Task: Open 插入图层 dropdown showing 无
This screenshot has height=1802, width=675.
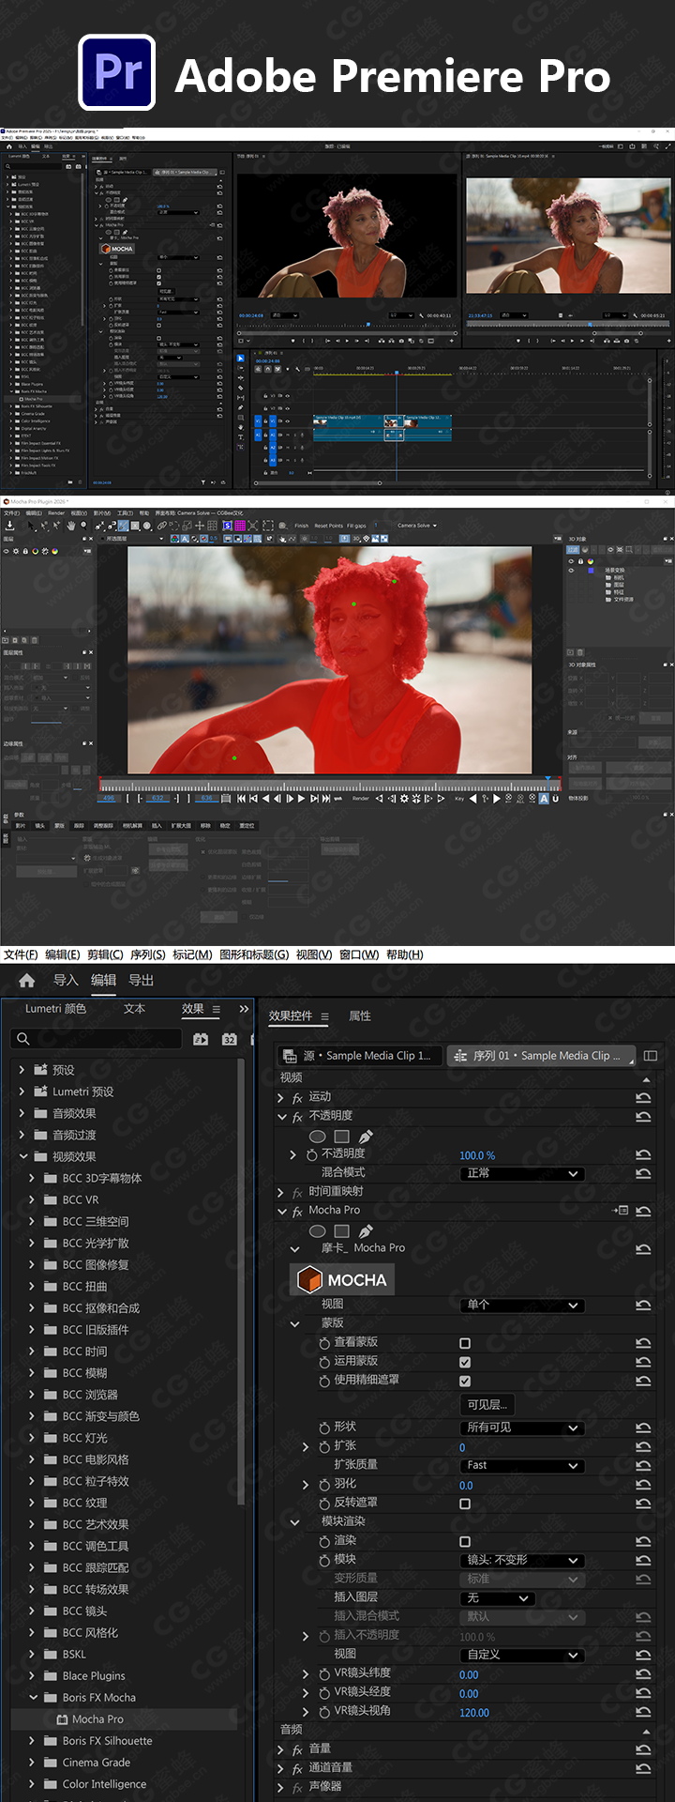Action: coord(498,1597)
